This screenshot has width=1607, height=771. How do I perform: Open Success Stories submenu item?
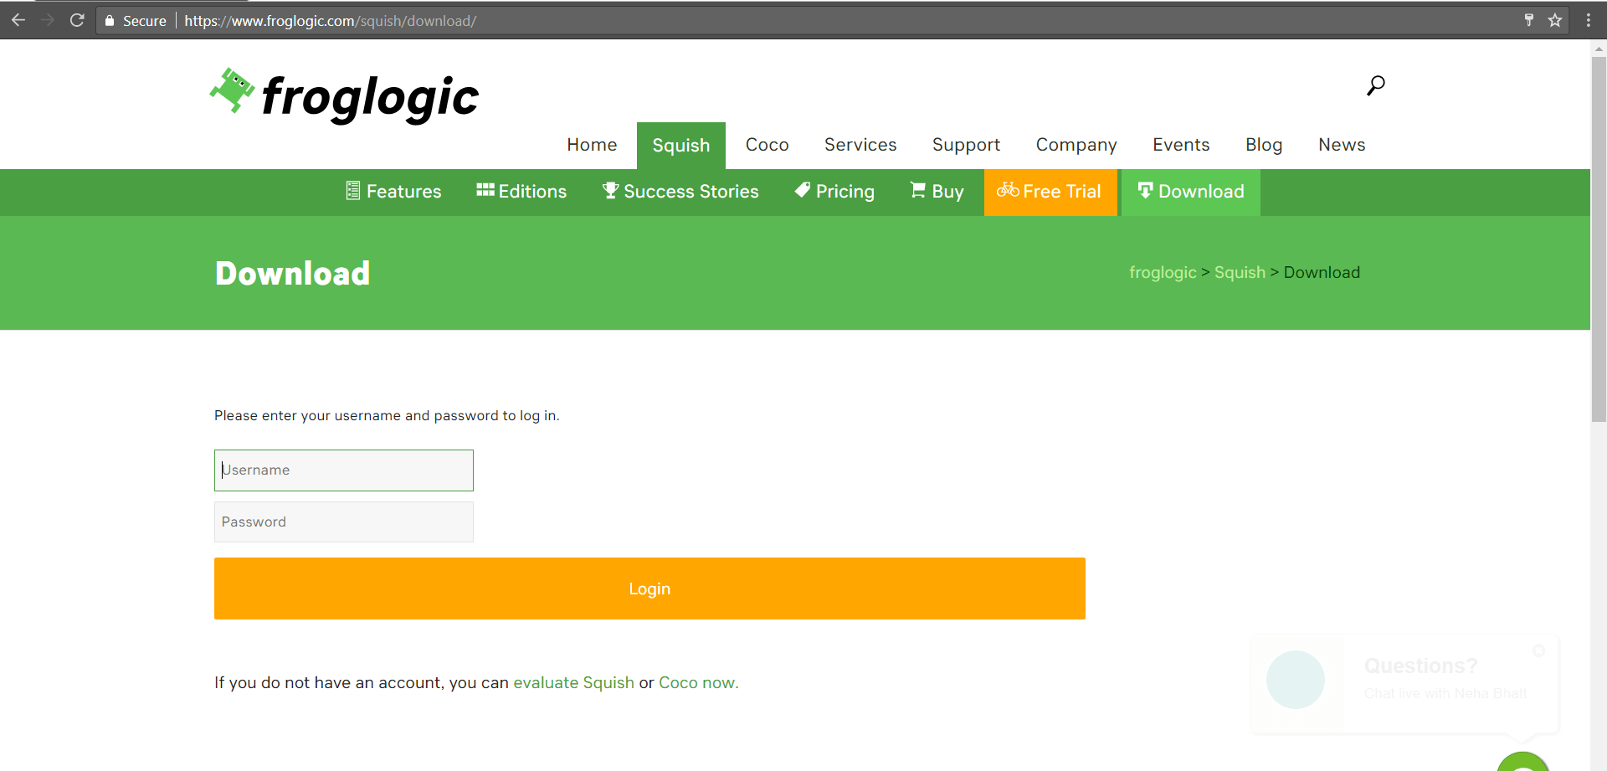[x=680, y=192]
